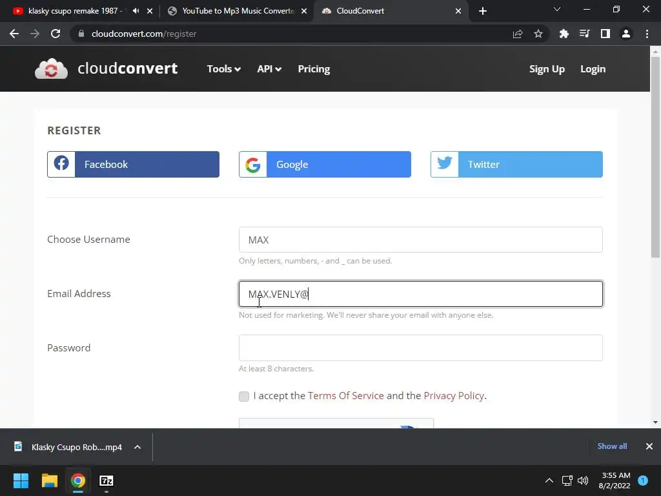
Task: Expand download options chevron for mp4
Action: tap(137, 447)
